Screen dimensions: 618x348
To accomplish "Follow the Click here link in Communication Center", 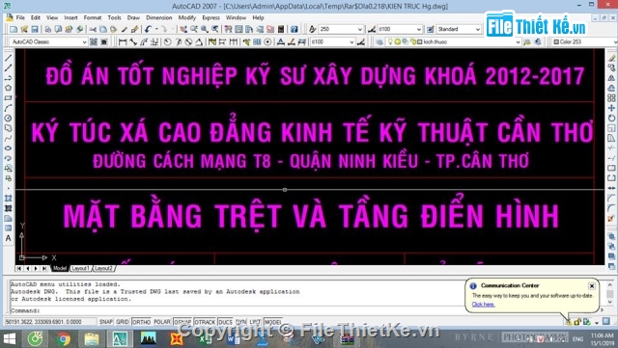I will tap(483, 305).
